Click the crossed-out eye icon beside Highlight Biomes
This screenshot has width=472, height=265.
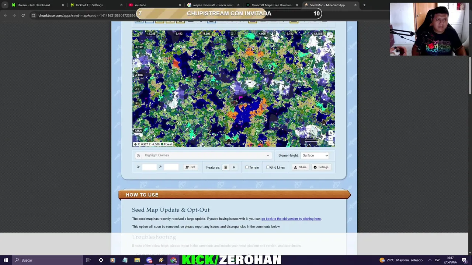(138, 155)
